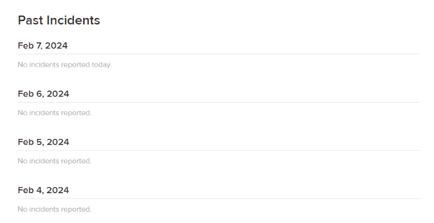Select the Feb 4, 2024 date heading

tap(43, 190)
